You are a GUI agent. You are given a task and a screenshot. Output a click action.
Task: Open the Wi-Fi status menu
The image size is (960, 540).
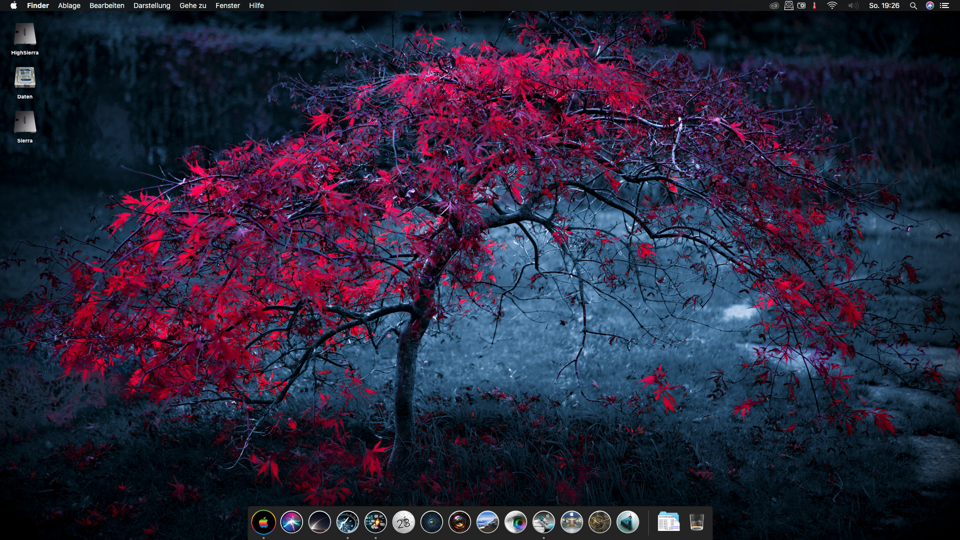pyautogui.click(x=832, y=5)
